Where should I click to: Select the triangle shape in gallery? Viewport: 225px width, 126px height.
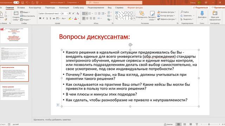coord(117,15)
